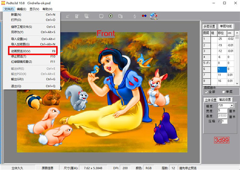Click 立体久久 in the status bar
The height and width of the screenshot is (170, 240).
point(17,168)
